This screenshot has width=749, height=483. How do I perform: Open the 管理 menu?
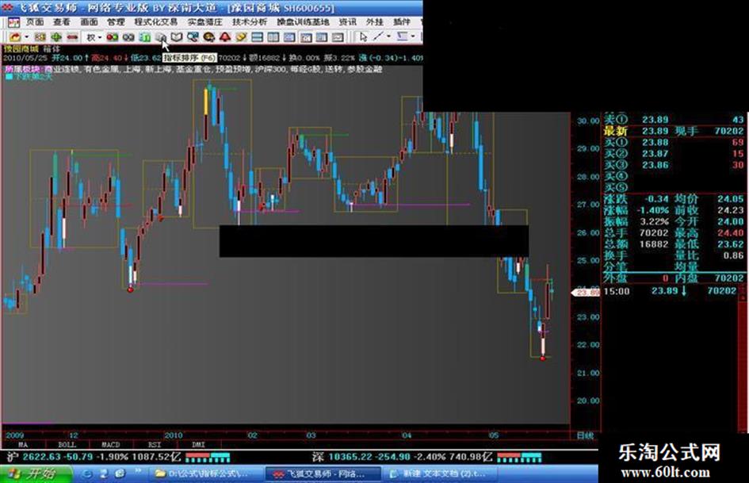[x=116, y=22]
